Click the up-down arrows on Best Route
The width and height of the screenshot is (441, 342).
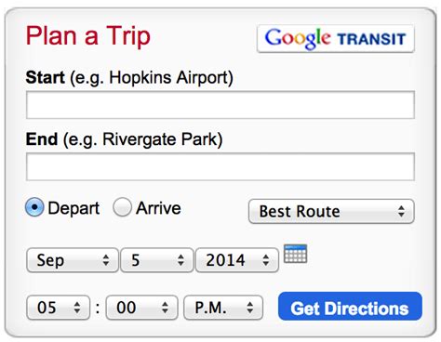[x=401, y=211]
